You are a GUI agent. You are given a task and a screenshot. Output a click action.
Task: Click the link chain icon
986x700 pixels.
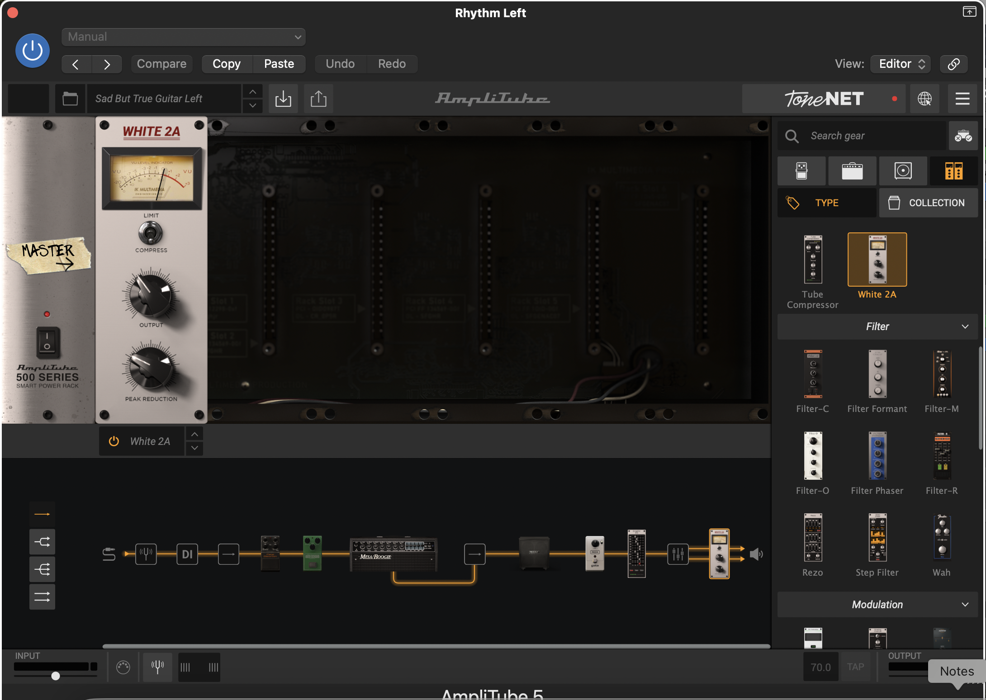tap(954, 64)
